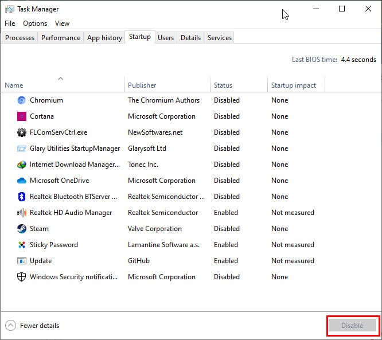382x340 pixels.
Task: Click the Tonec Inc. publisher cell
Action: tap(143, 165)
